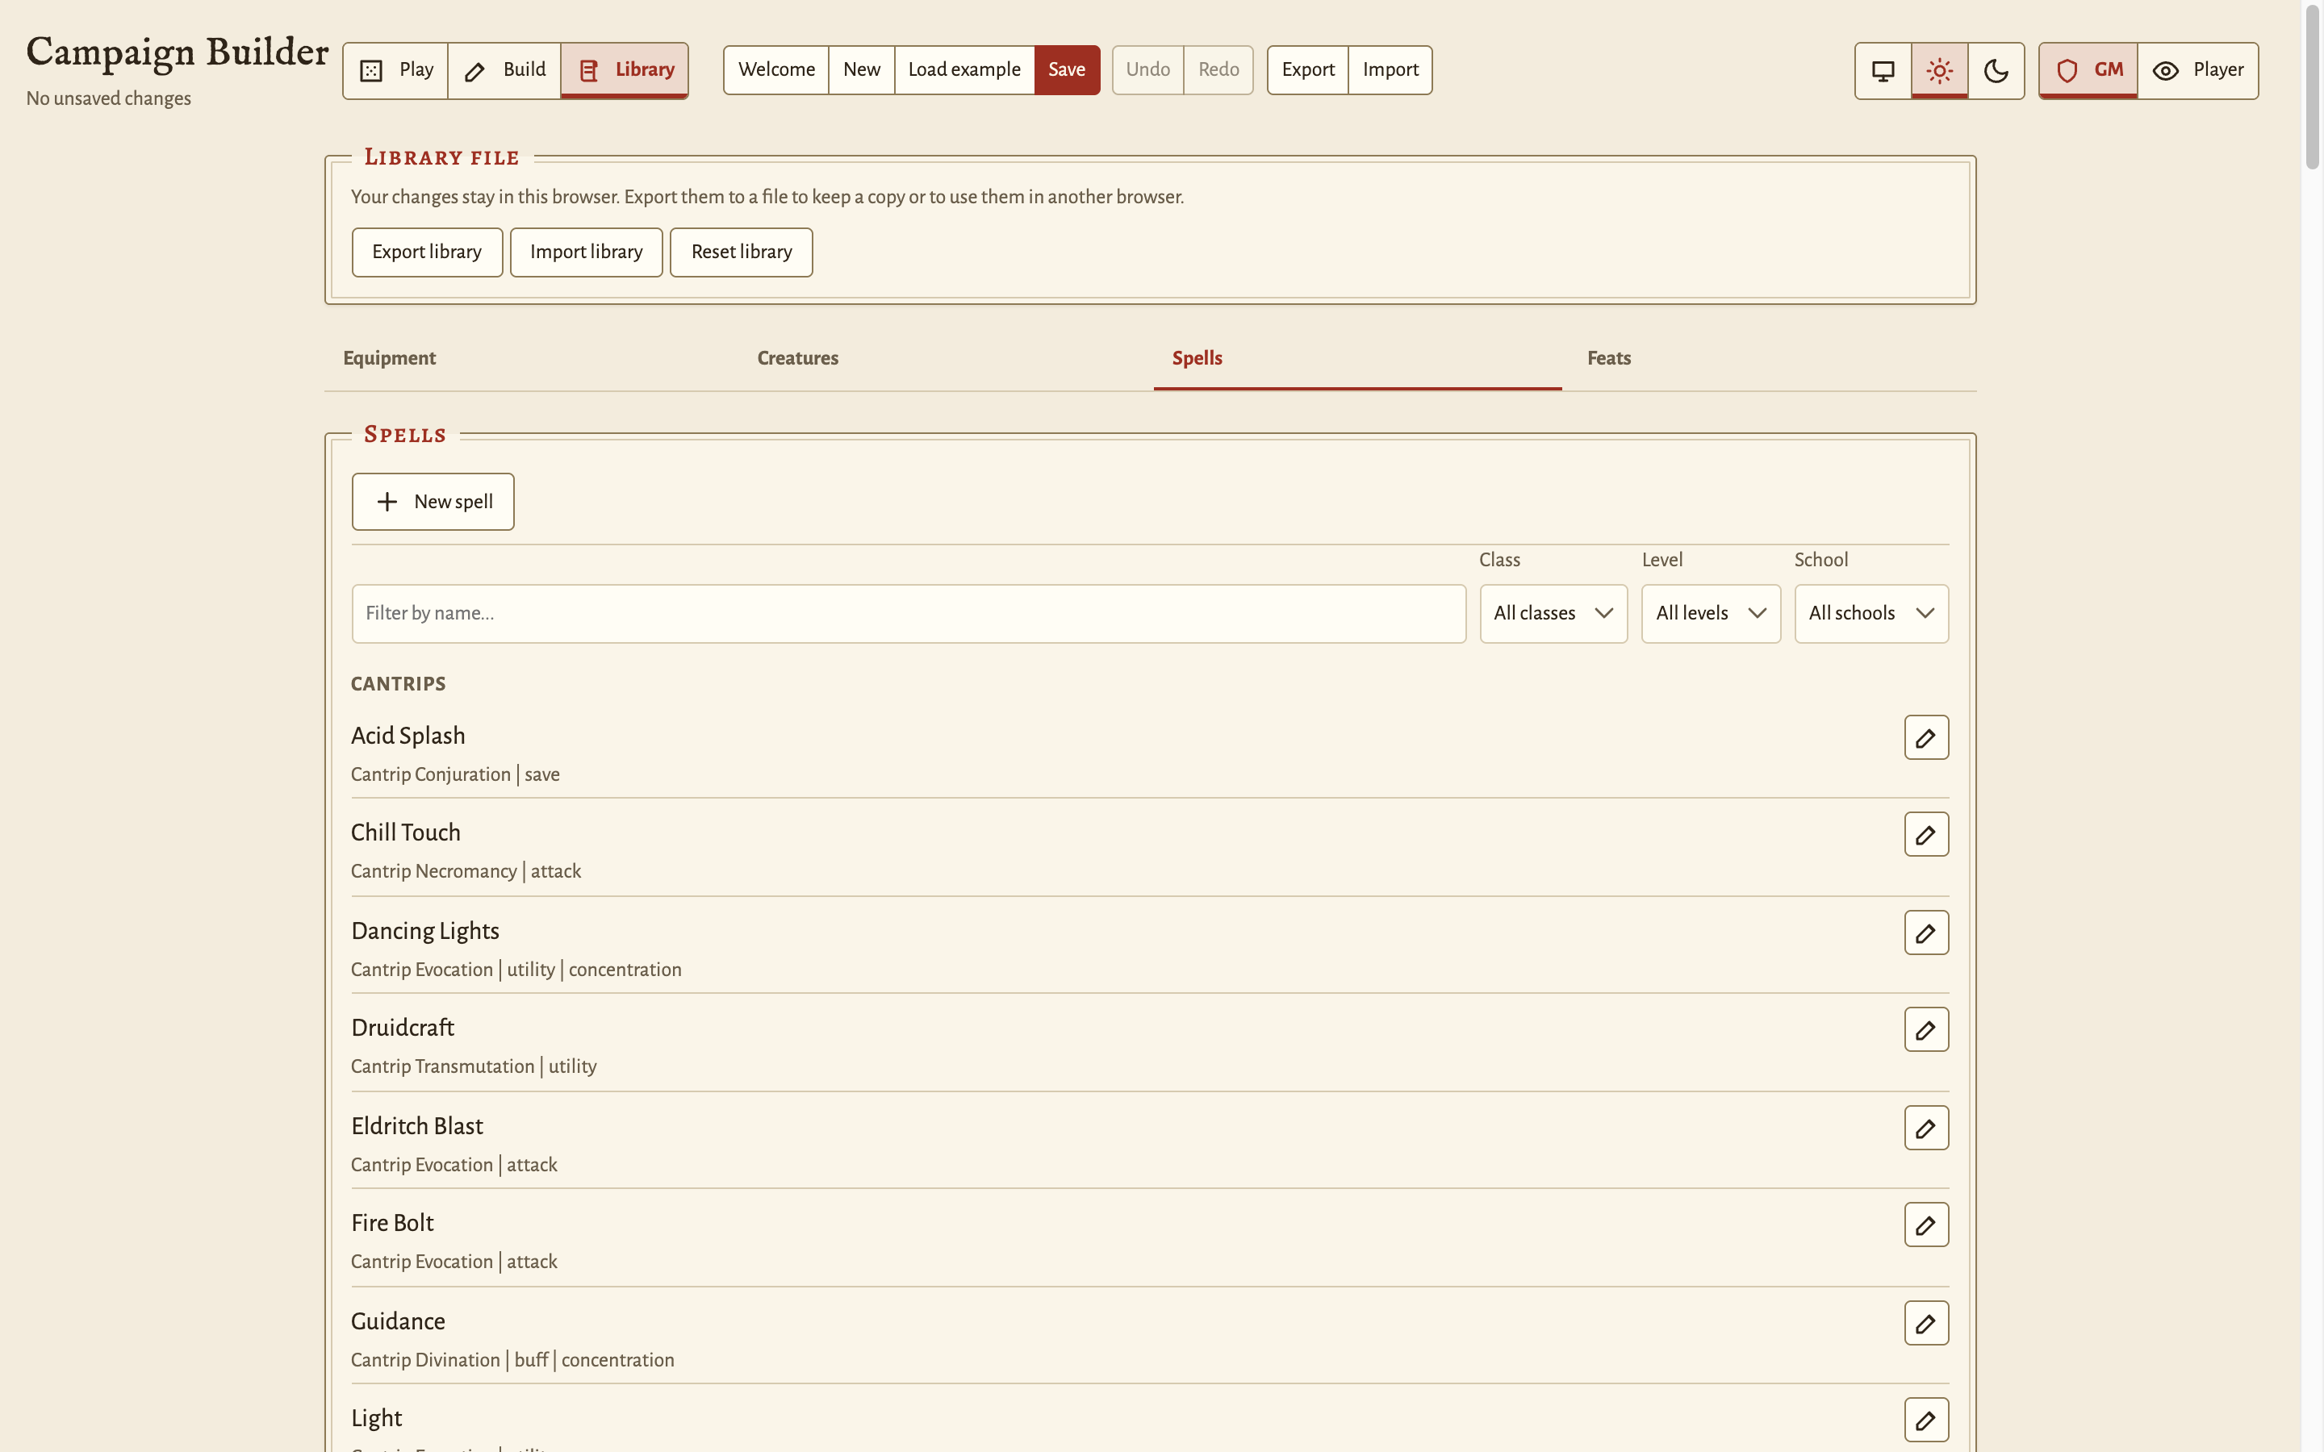Open the Level filter dropdown

[x=1711, y=614]
